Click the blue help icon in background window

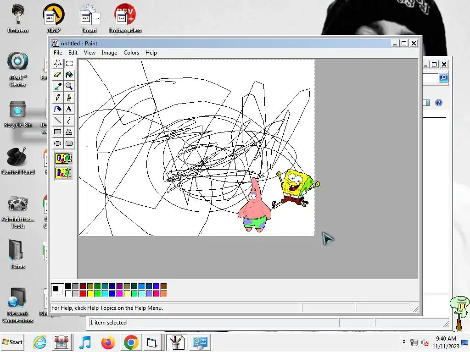pyautogui.click(x=438, y=103)
